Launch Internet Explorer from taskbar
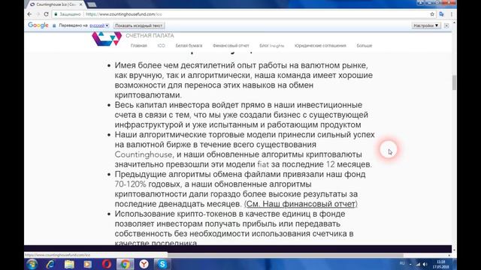 (x=50, y=264)
